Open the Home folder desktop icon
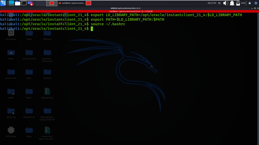259x145 pixels. pos(11,55)
